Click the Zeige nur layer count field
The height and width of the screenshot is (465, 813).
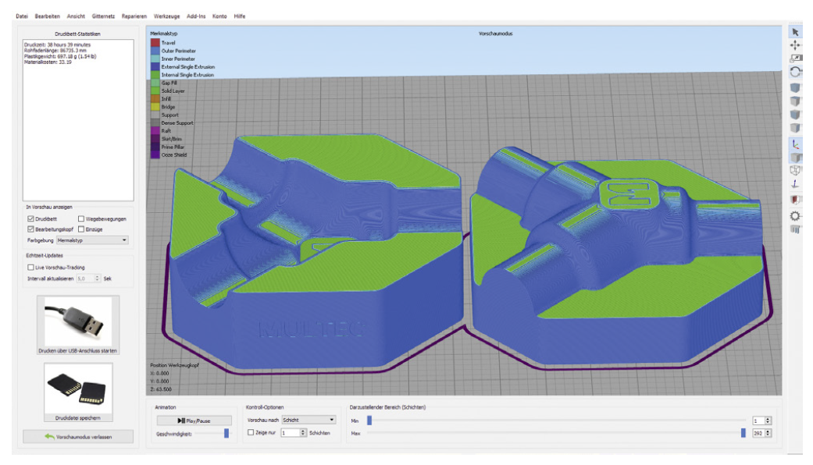click(x=289, y=432)
